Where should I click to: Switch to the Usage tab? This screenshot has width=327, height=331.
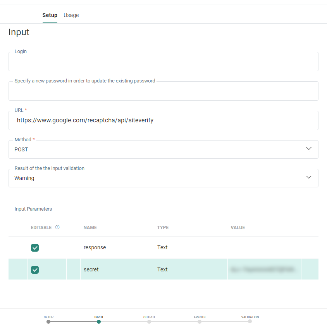(x=71, y=15)
